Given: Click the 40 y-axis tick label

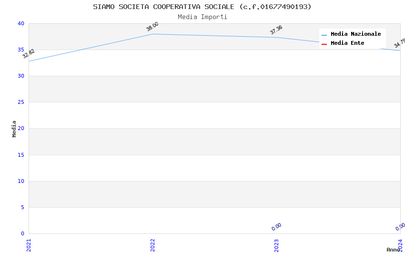Looking at the screenshot, I should 20,24.
